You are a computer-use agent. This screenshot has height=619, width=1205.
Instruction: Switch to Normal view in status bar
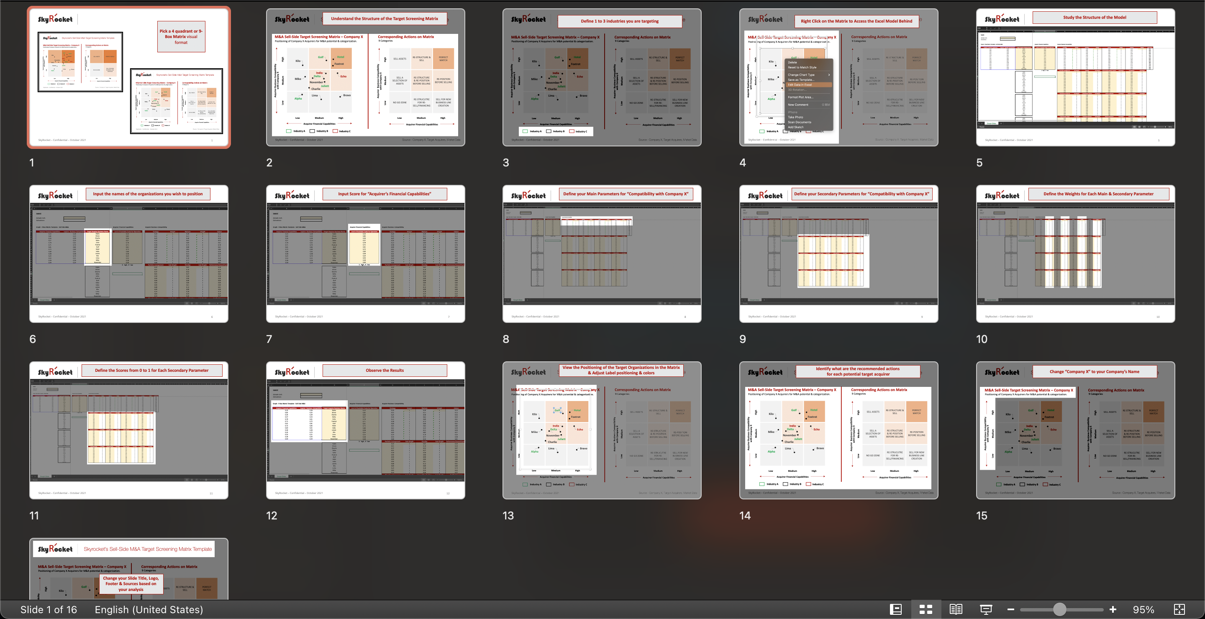point(895,609)
